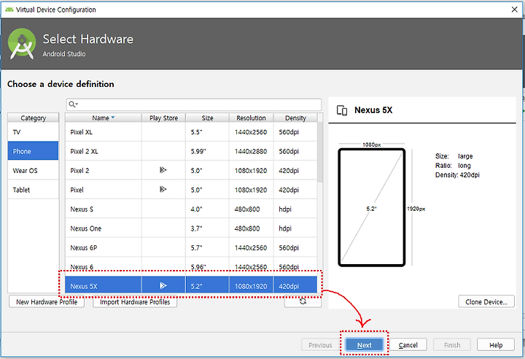Click the Next button
Image resolution: width=525 pixels, height=359 pixels.
point(365,344)
